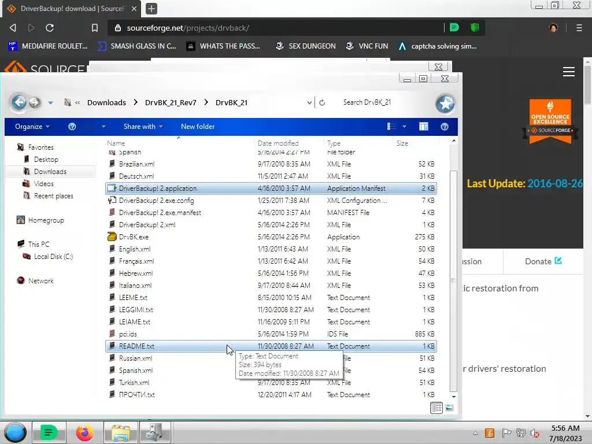
Task: Click the sourceforge.net address bar
Action: click(x=276, y=28)
